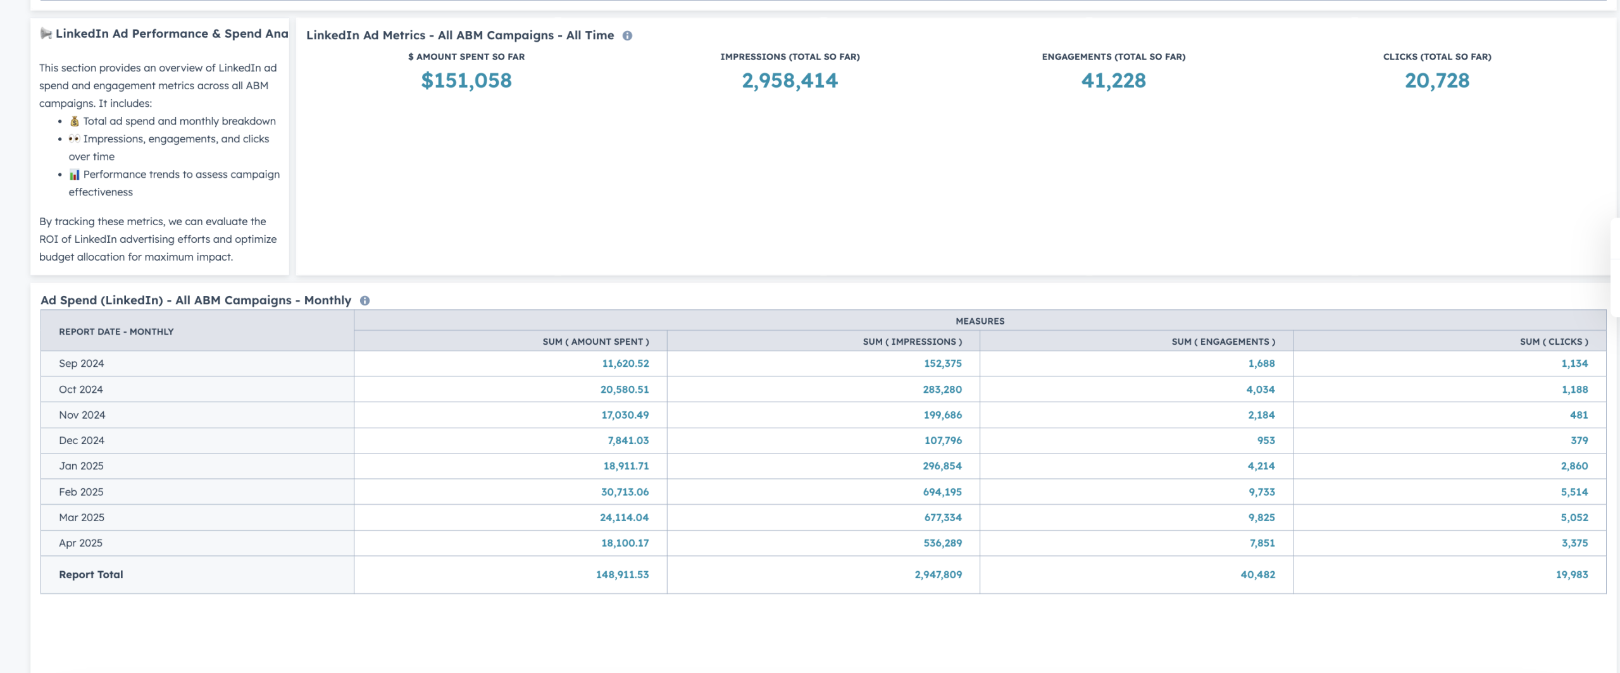This screenshot has width=1620, height=673.
Task: Select the Sep 2024 row label
Action: pos(82,364)
